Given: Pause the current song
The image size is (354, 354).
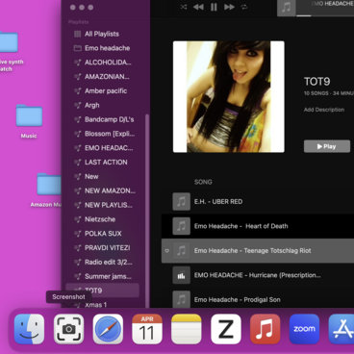Looking at the screenshot, I should [x=214, y=7].
